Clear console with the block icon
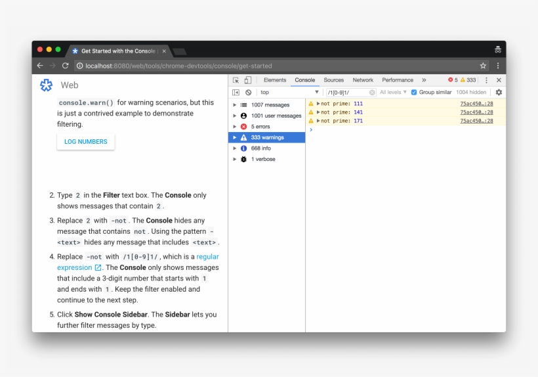The image size is (538, 377). click(x=248, y=93)
